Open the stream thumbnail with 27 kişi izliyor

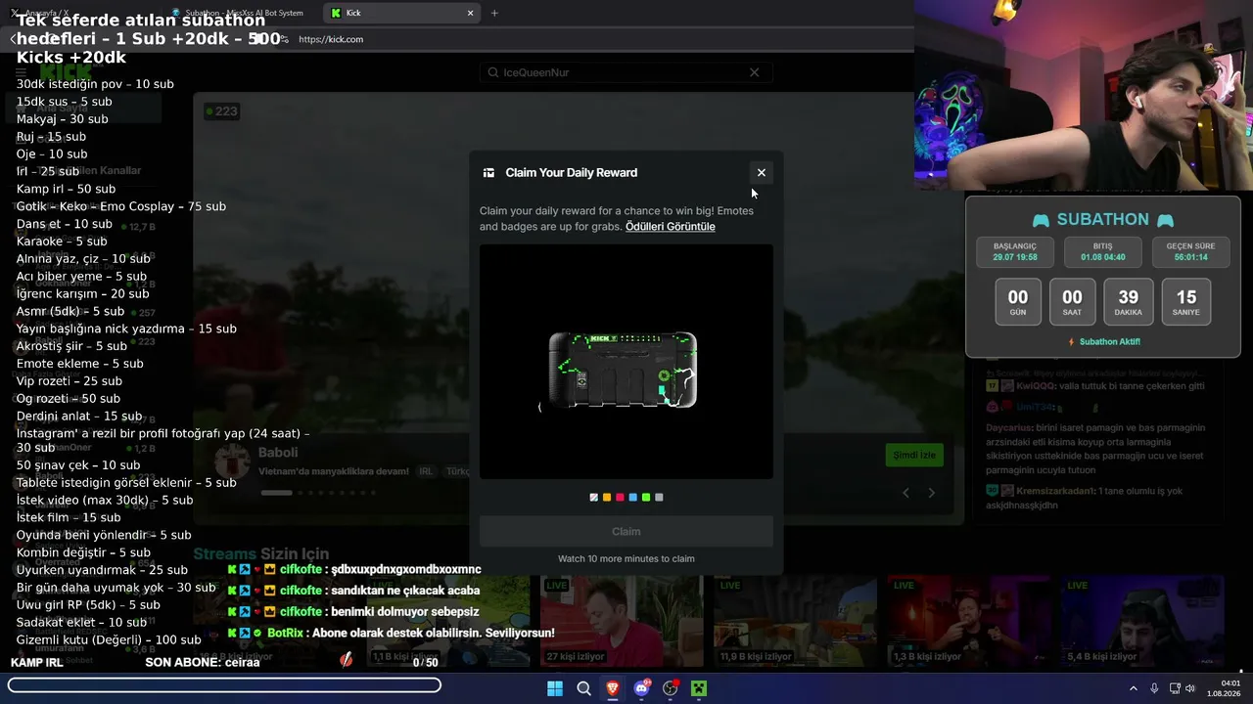pyautogui.click(x=621, y=621)
